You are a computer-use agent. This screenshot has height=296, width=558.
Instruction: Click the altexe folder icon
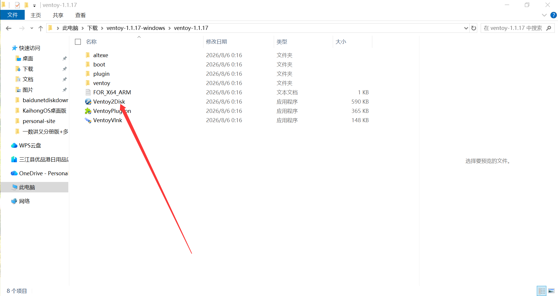click(88, 55)
